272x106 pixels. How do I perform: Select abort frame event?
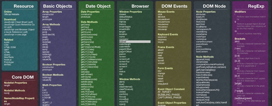(161, 50)
